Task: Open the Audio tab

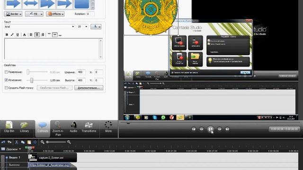Action: click(x=73, y=127)
